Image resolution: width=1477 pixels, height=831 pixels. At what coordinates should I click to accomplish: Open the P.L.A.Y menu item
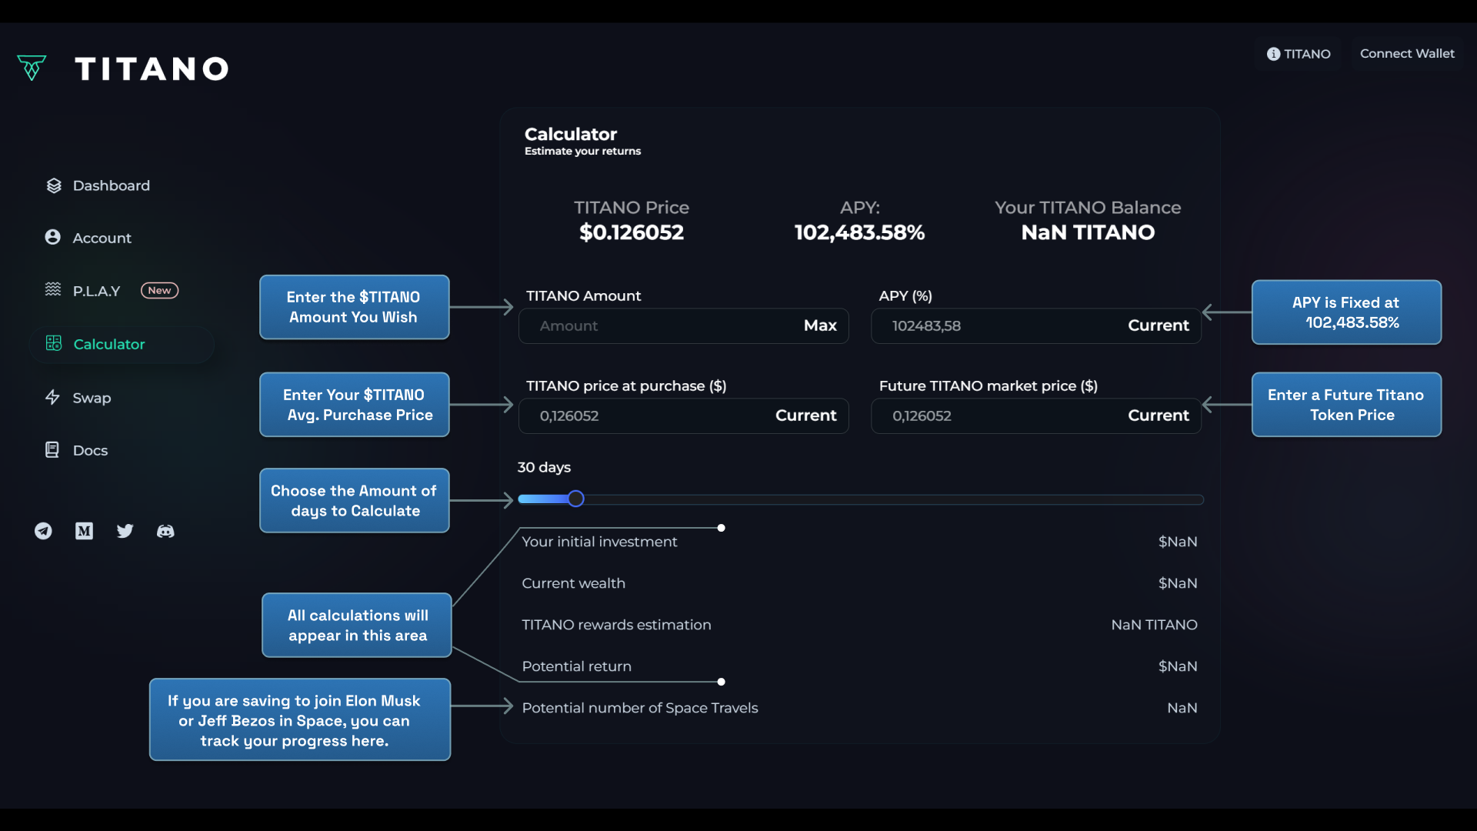pyautogui.click(x=97, y=291)
